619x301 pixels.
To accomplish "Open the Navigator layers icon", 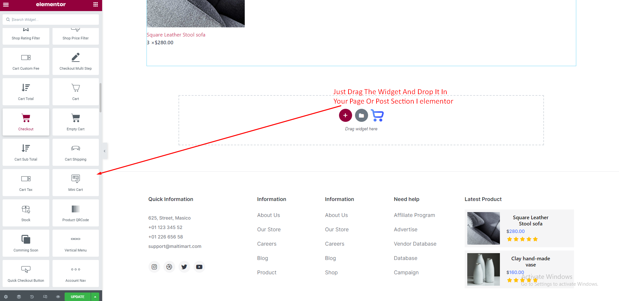I will pos(19,297).
